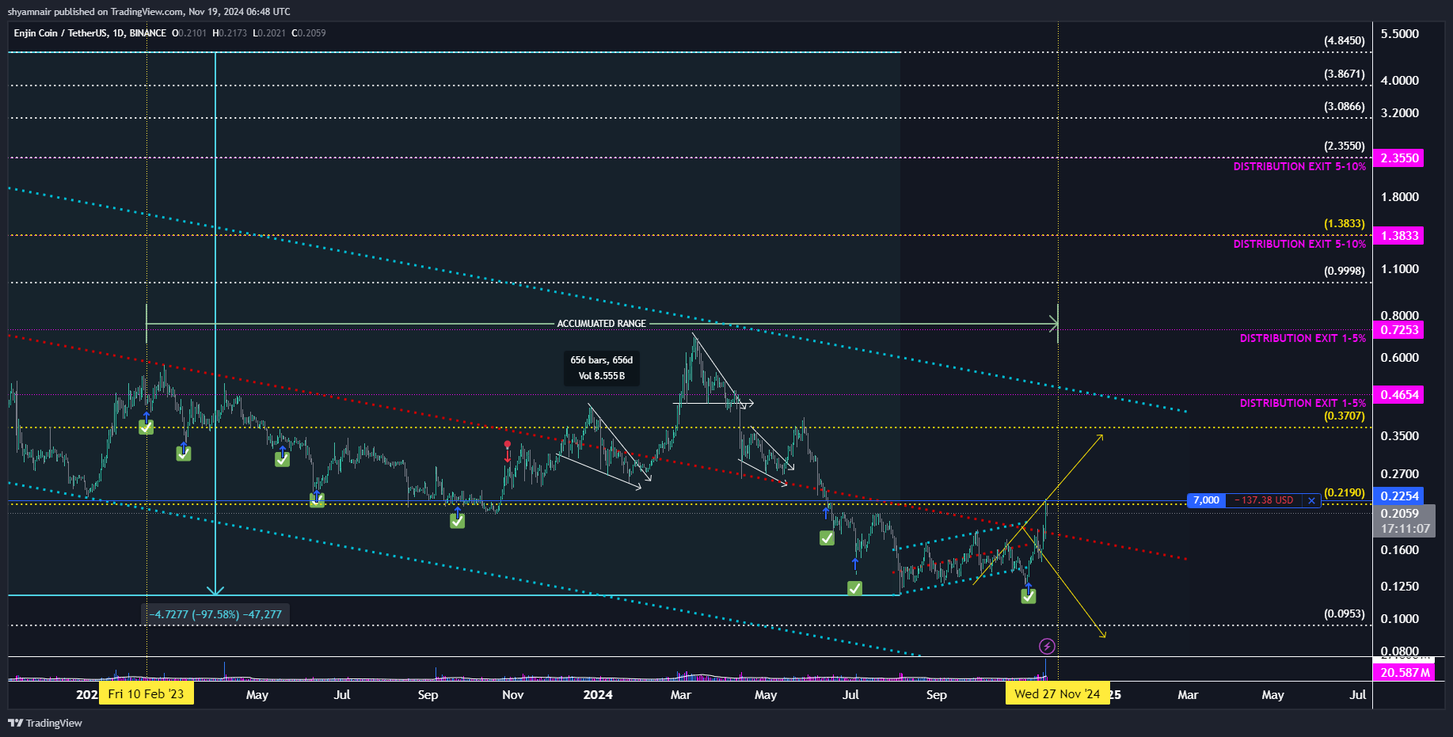Click the lightning bolt event icon
Viewport: 1453px width, 737px height.
click(x=1047, y=647)
